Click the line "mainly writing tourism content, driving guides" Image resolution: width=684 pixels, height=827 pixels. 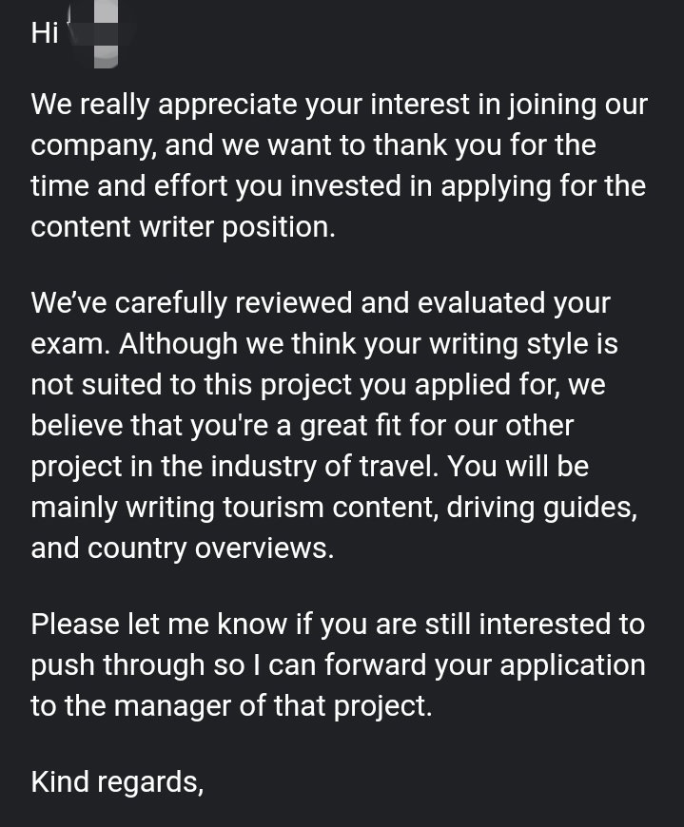[334, 508]
